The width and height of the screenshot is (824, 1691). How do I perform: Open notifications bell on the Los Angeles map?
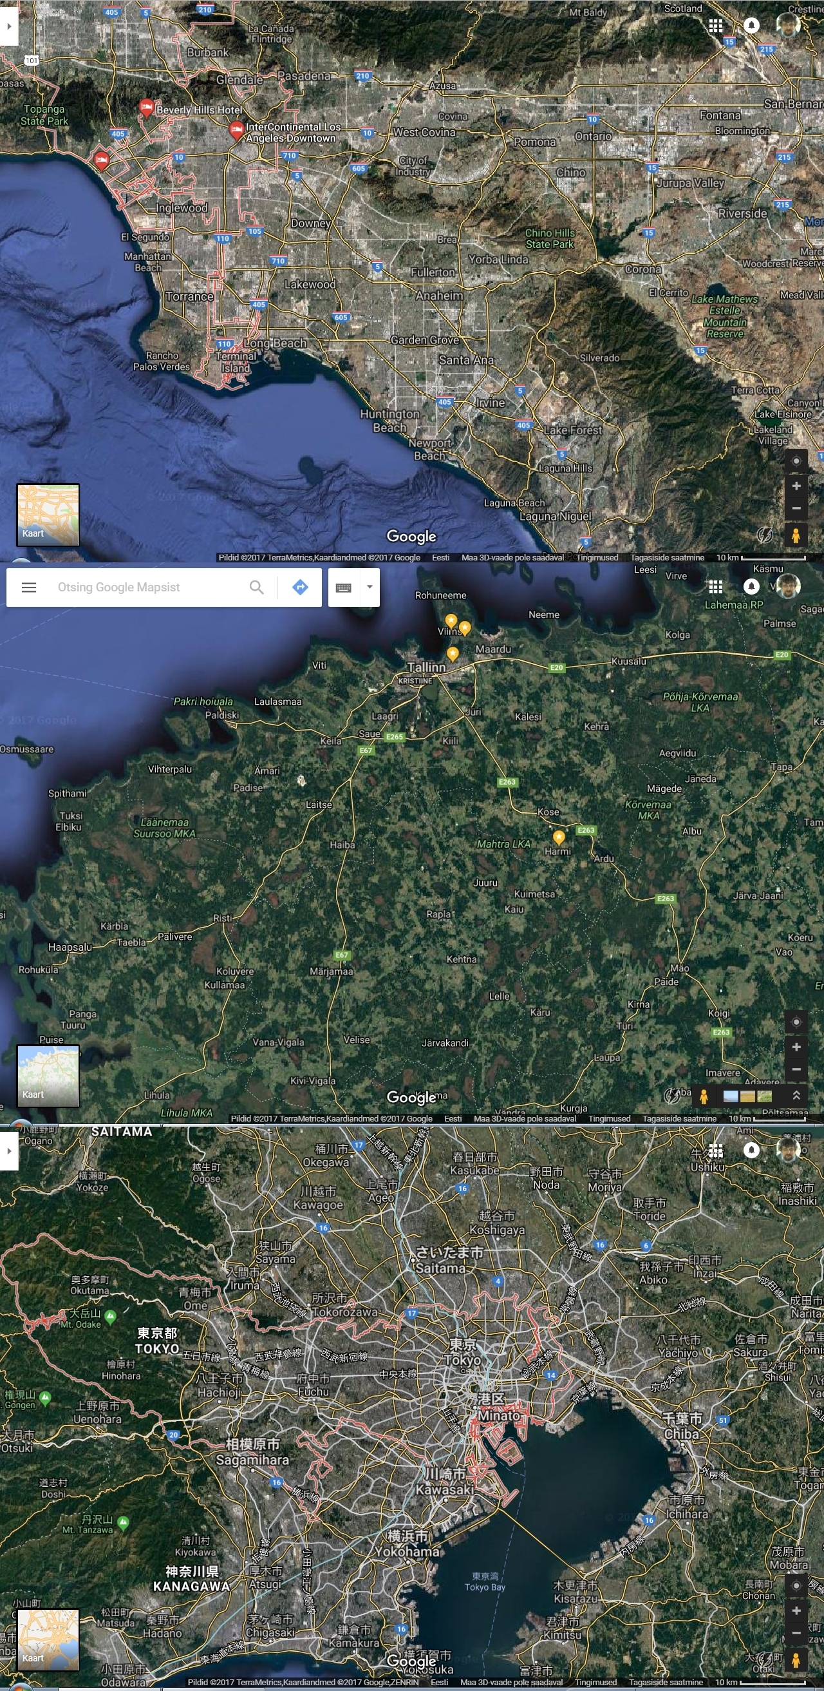tap(751, 26)
